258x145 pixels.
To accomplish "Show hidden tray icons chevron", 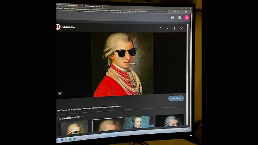I will [175, 130].
